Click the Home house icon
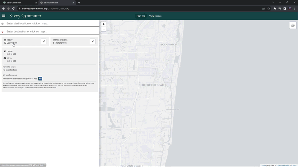Image resolution: width=298 pixels, height=167 pixels. (5, 51)
